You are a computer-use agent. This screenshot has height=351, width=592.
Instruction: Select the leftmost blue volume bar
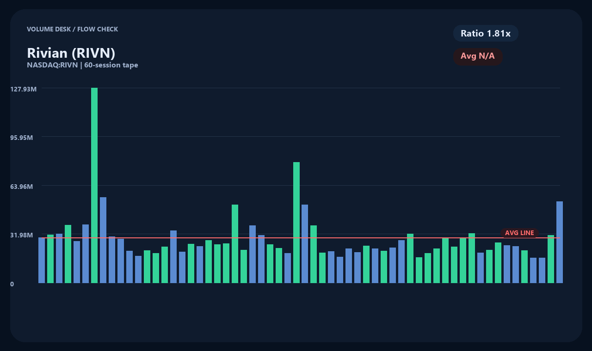(42, 260)
